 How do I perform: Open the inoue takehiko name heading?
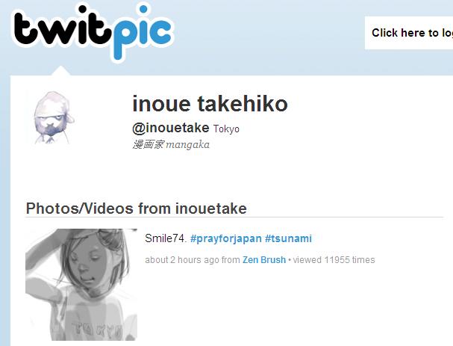click(210, 104)
